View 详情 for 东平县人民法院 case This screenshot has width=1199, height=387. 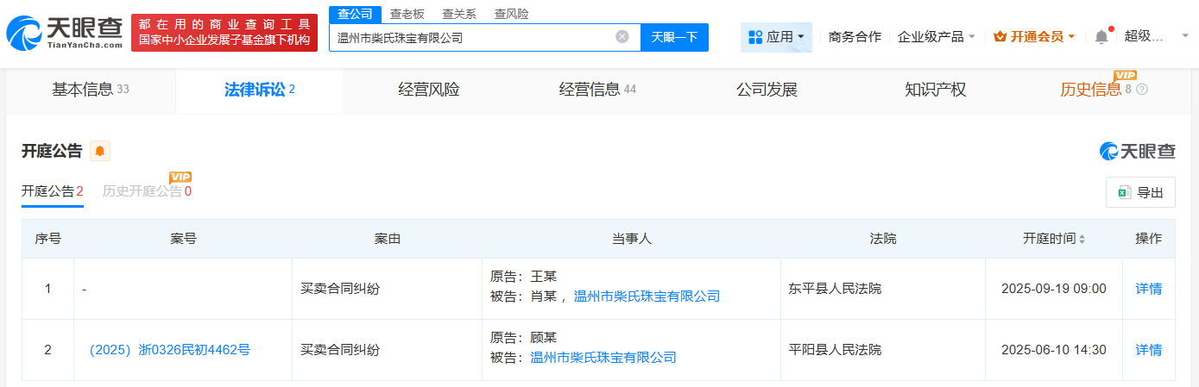(x=1148, y=289)
